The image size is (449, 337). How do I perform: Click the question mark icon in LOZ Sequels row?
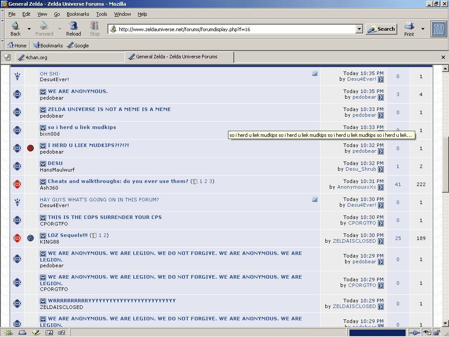[30, 238]
